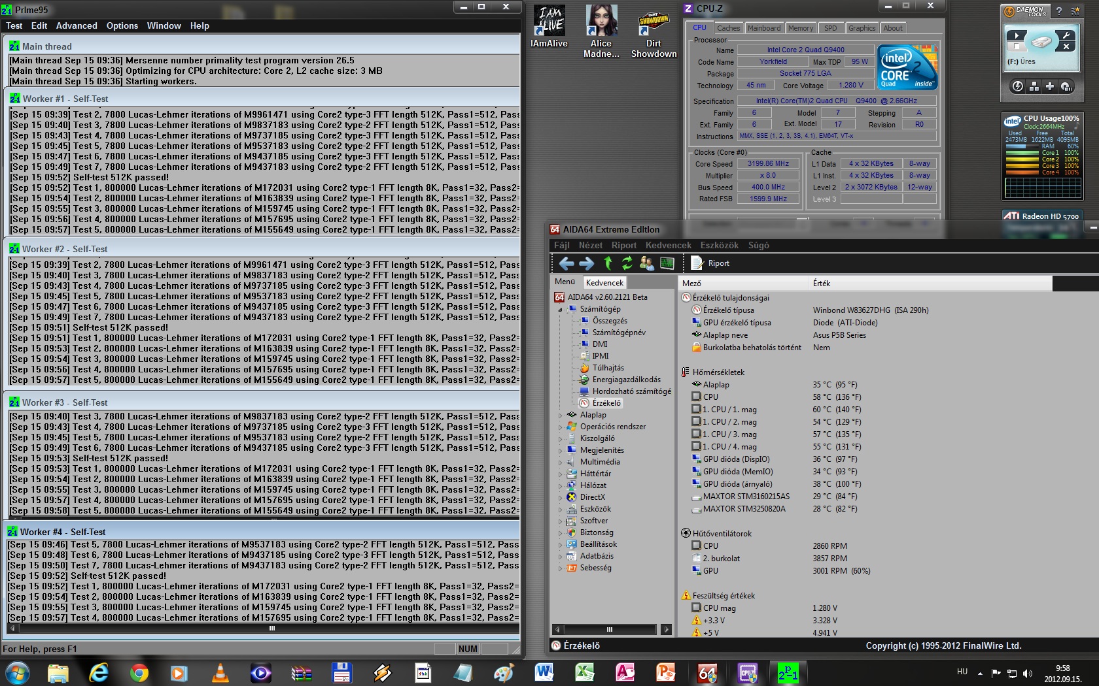
Task: Open the Eszközök menu in AIDA64
Action: pyautogui.click(x=719, y=245)
